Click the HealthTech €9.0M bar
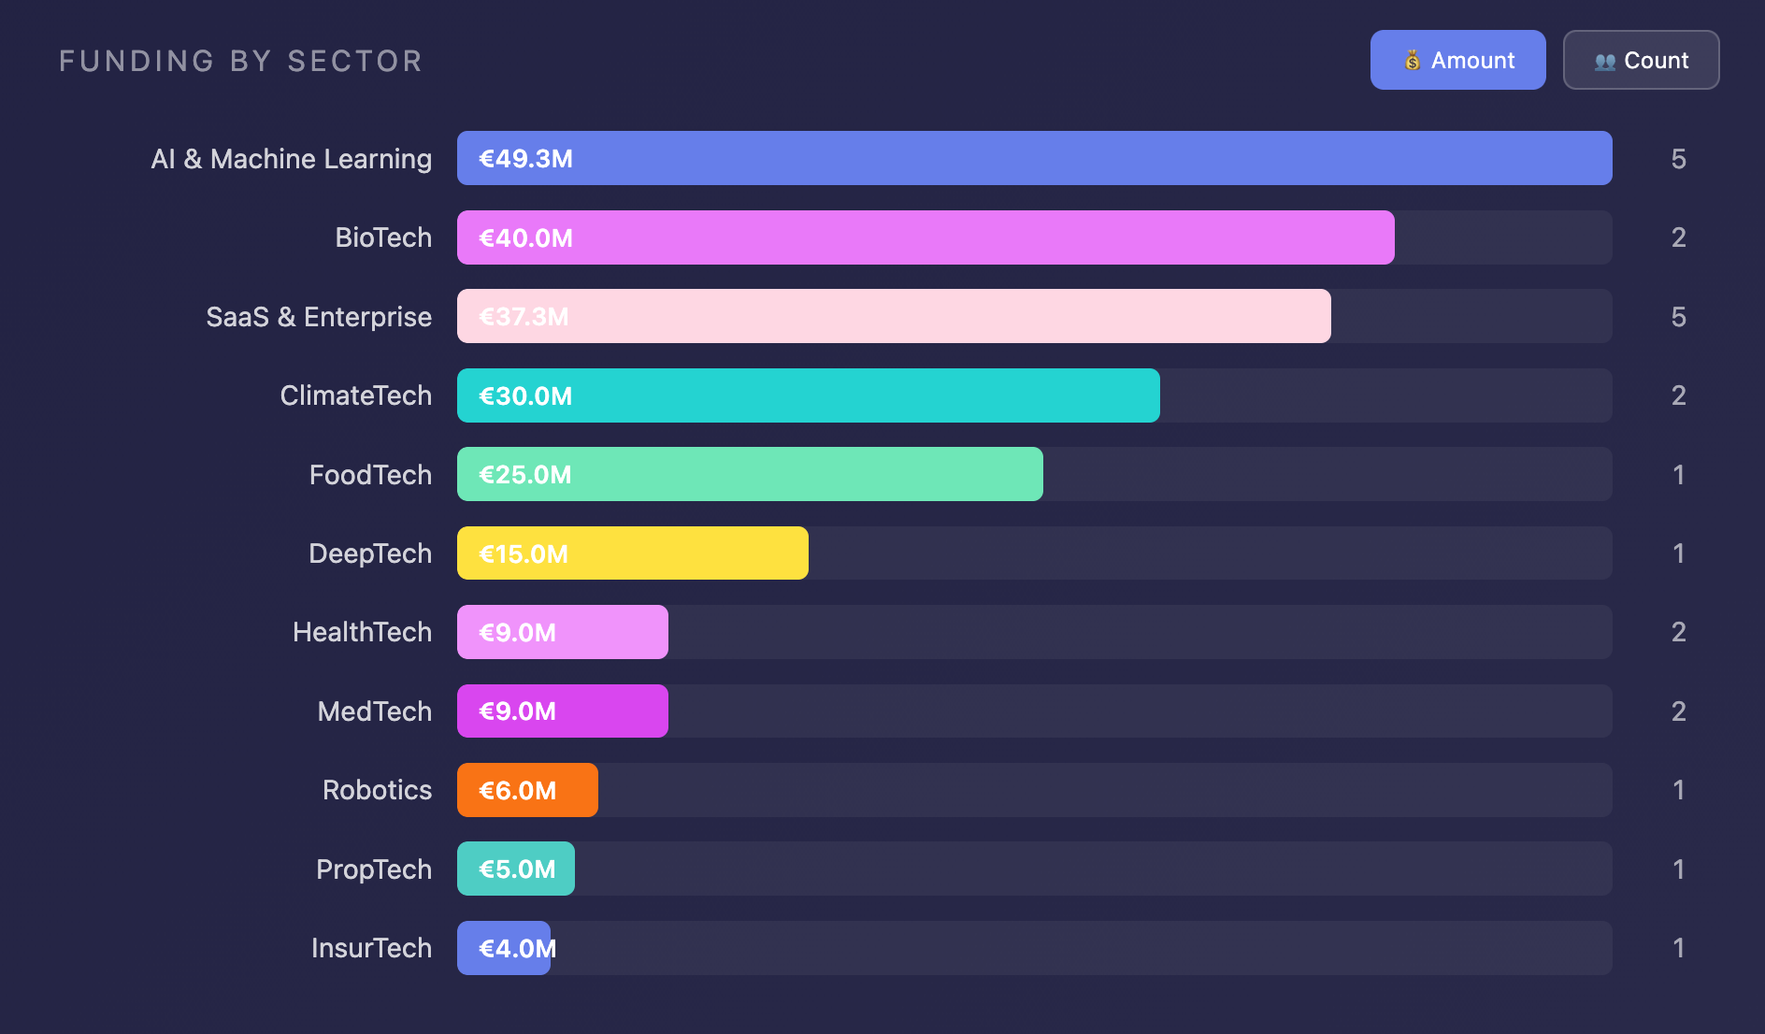Screen dimensions: 1765x1034 562,632
